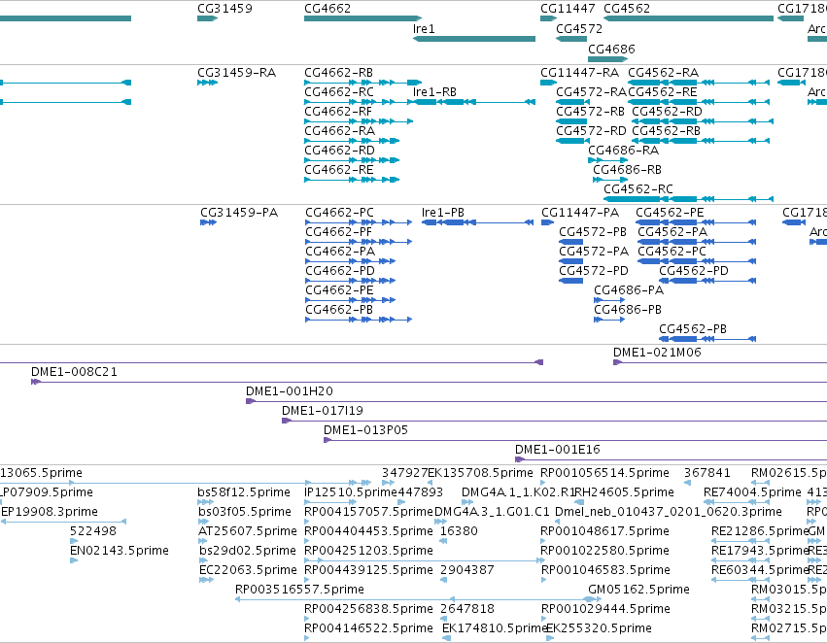Select transcript CG4562-RD
Viewport: 827px width, 643px height.
(x=668, y=112)
